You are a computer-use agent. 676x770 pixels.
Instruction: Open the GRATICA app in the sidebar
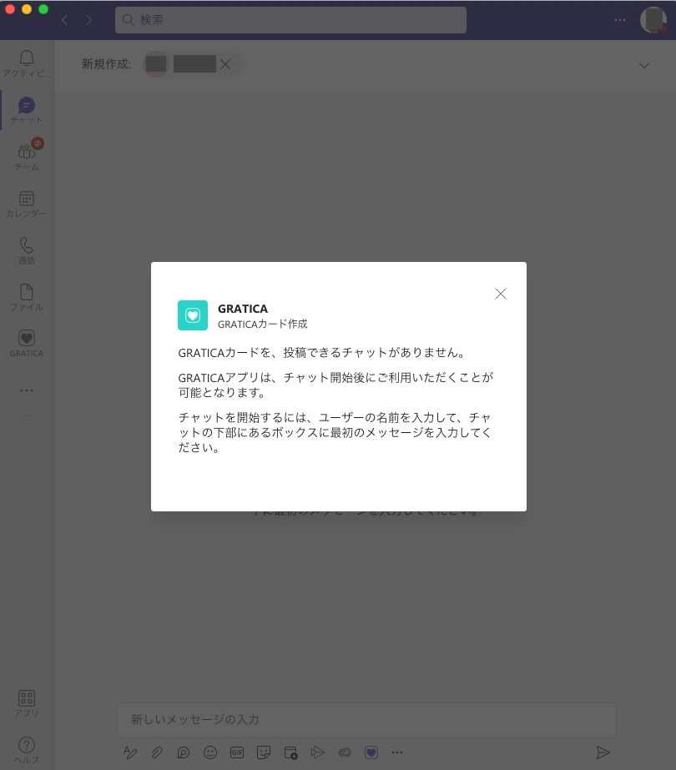pos(27,343)
